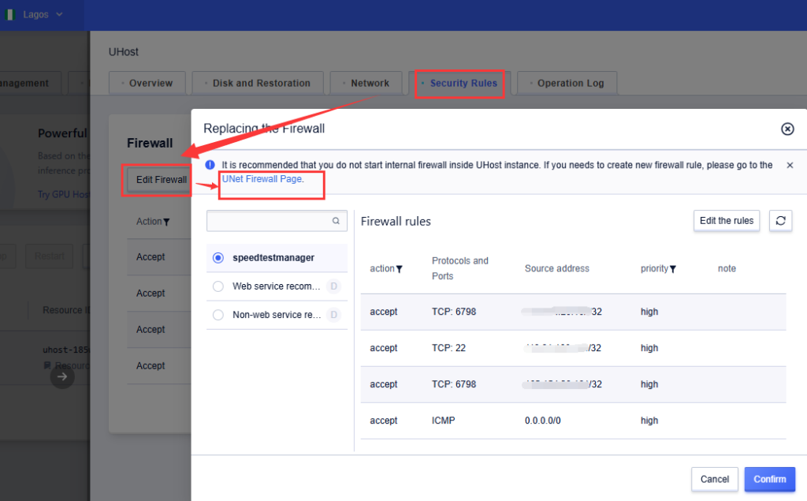Focus the firewall search input field
This screenshot has height=501, width=807.
[277, 221]
